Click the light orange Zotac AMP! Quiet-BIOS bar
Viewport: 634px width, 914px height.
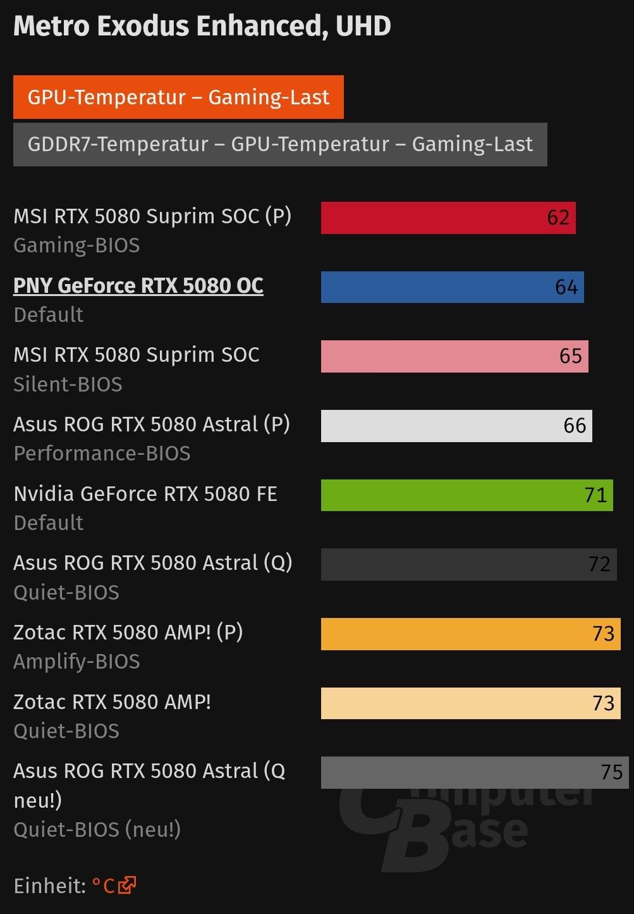tap(470, 703)
